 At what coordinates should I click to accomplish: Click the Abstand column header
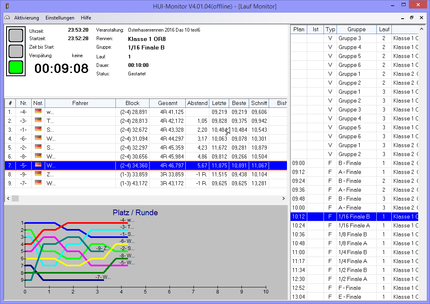[x=197, y=103]
